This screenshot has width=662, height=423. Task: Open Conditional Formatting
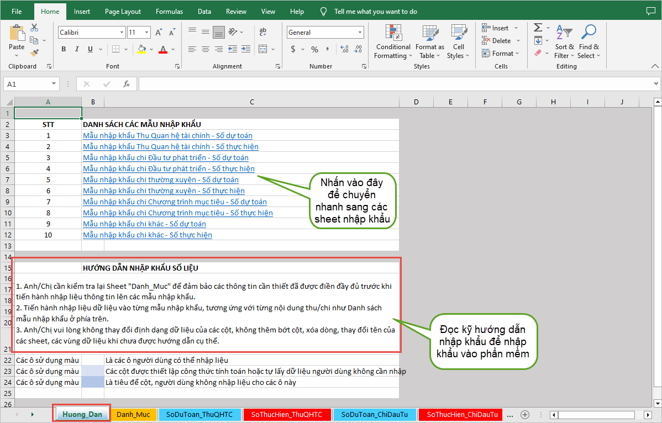tap(392, 41)
